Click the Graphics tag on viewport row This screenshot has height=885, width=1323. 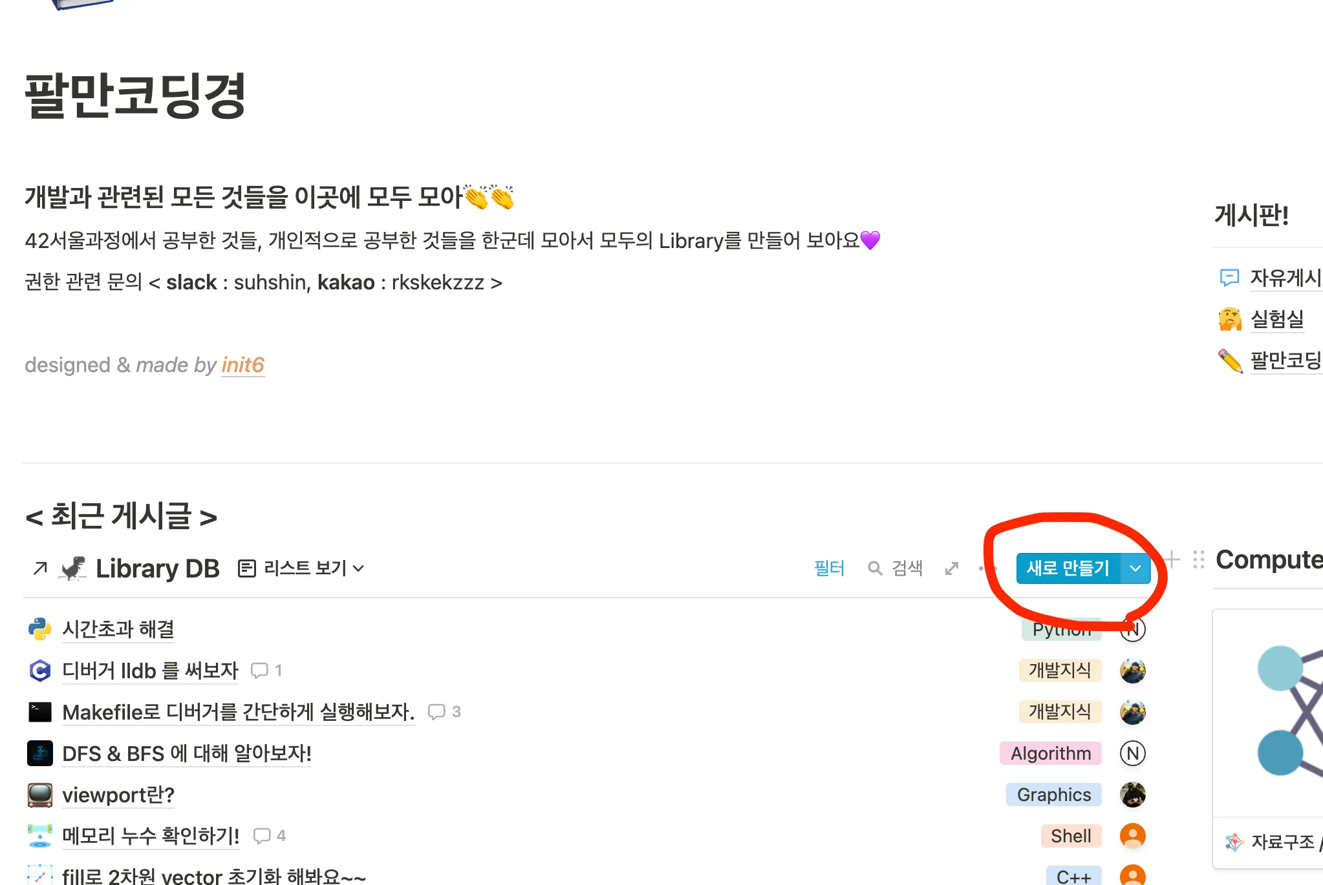click(1053, 795)
